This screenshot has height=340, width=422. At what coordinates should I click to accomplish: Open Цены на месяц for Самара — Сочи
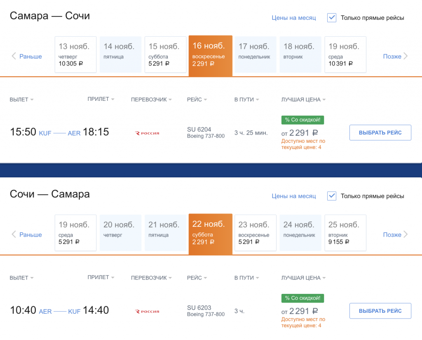click(293, 18)
